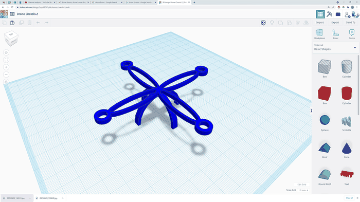Open the Chrome three-dot menu
Image resolution: width=360 pixels, height=202 pixels.
click(357, 7)
